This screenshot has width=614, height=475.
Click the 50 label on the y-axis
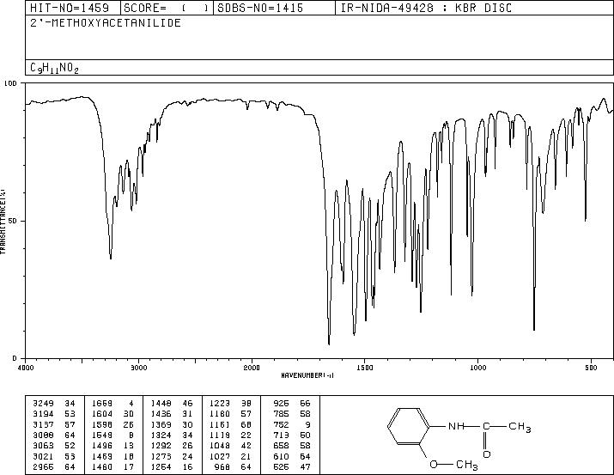pos(11,221)
